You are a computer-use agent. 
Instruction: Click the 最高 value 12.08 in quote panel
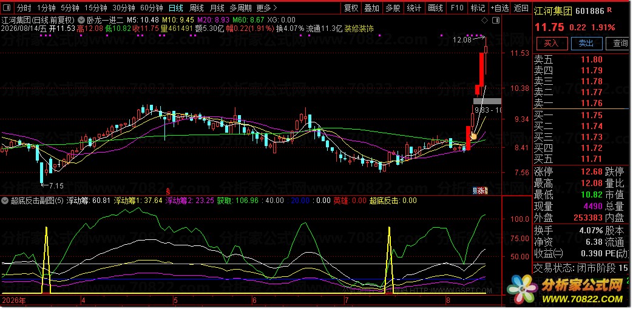(591, 184)
